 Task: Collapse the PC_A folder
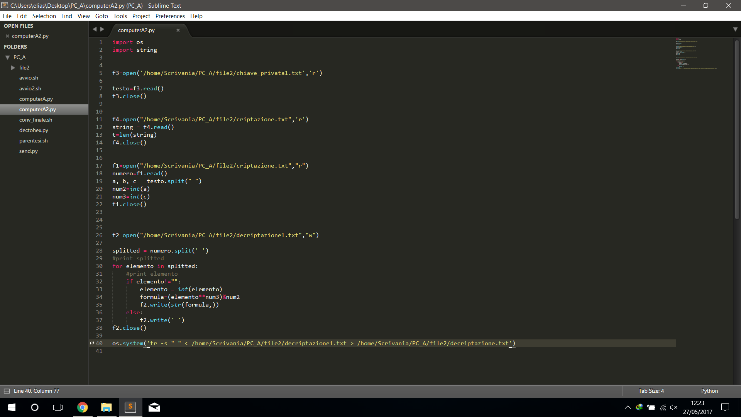pos(7,57)
